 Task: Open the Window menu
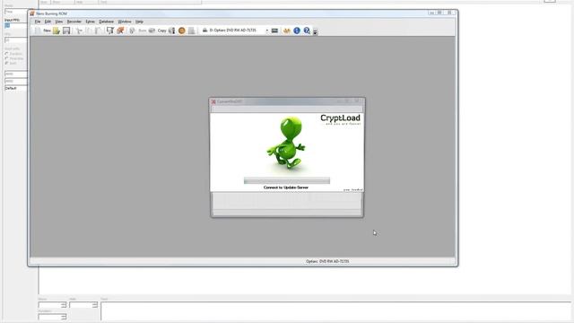click(x=125, y=22)
